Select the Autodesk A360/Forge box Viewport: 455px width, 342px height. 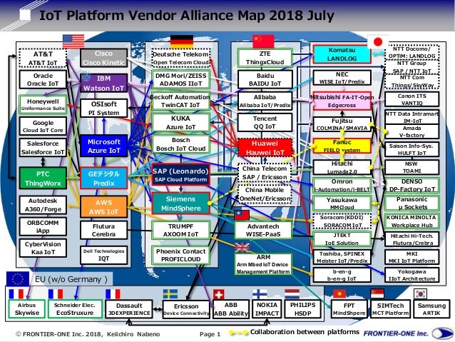(x=43, y=205)
